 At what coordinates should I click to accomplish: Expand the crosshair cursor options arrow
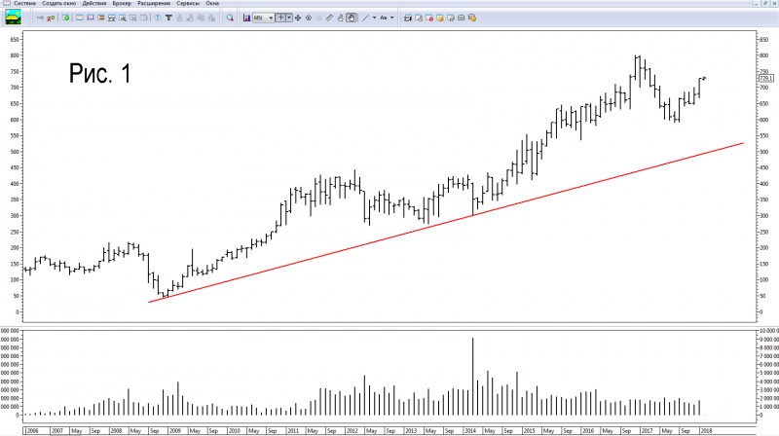(x=289, y=18)
